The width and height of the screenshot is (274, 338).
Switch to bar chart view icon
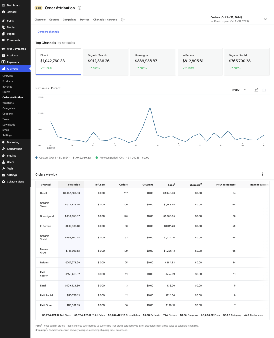pos(264,90)
